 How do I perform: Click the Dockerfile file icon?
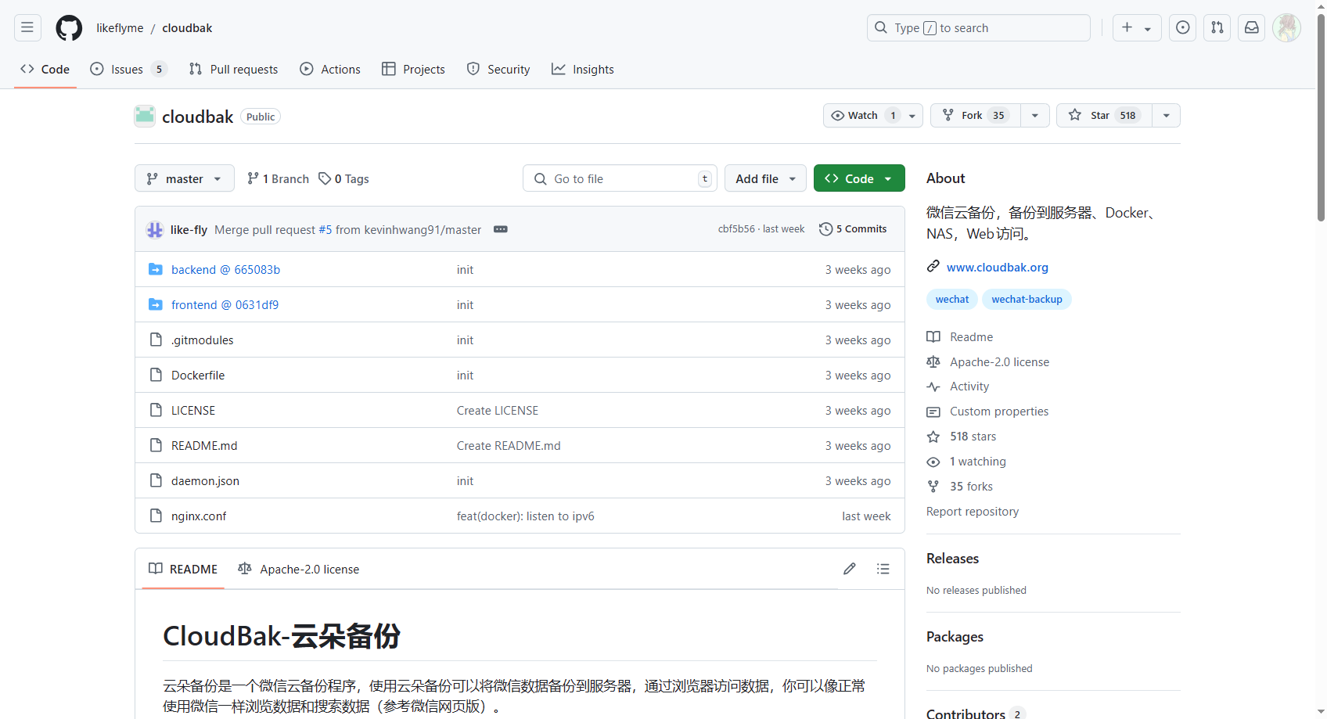(x=156, y=375)
